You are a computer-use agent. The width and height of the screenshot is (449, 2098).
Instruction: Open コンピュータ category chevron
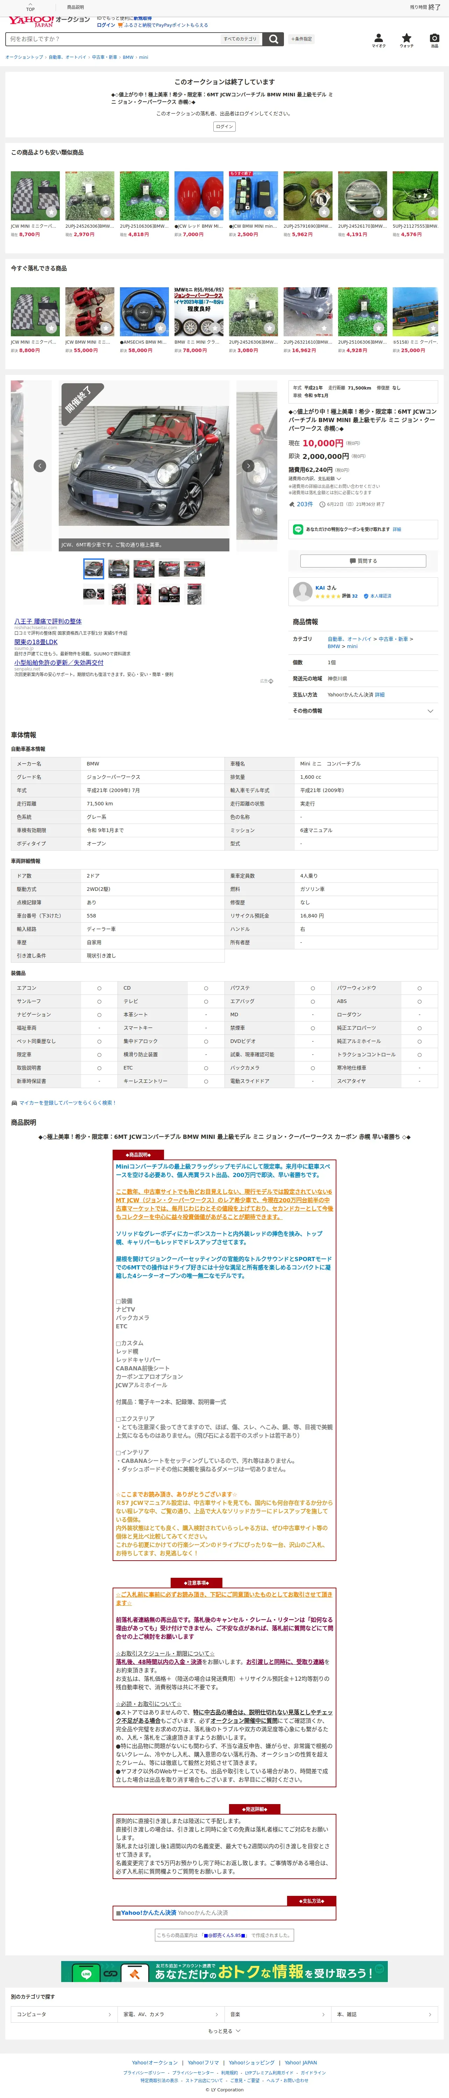click(x=109, y=2014)
